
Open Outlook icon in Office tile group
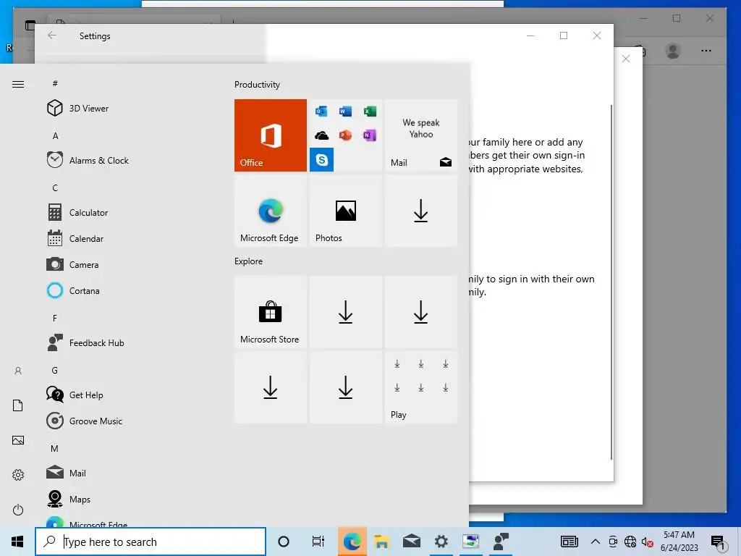[322, 111]
